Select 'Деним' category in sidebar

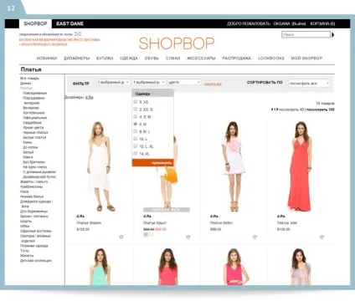tap(26, 83)
